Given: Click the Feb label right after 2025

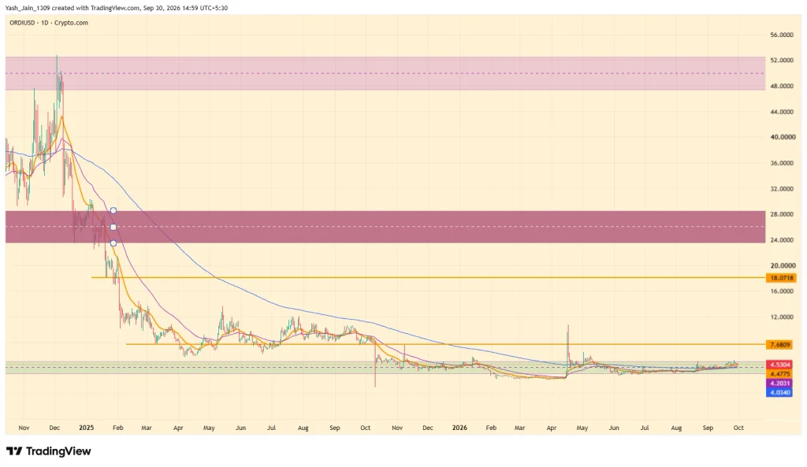Looking at the screenshot, I should point(118,428).
